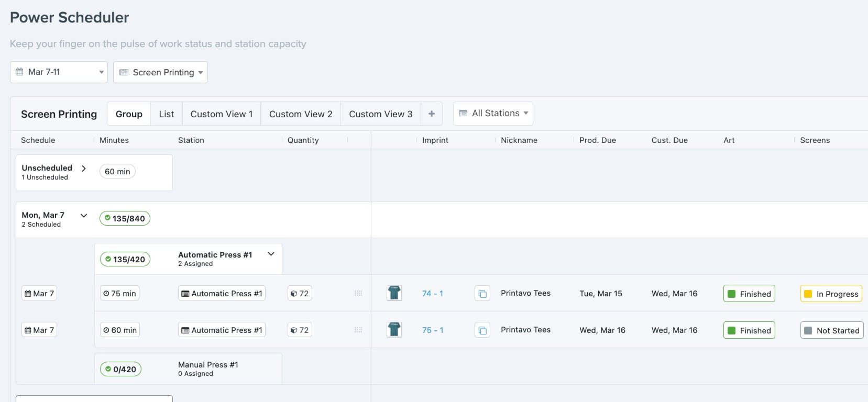The height and width of the screenshot is (402, 868).
Task: Open imprint link 74 - 1
Action: point(433,294)
